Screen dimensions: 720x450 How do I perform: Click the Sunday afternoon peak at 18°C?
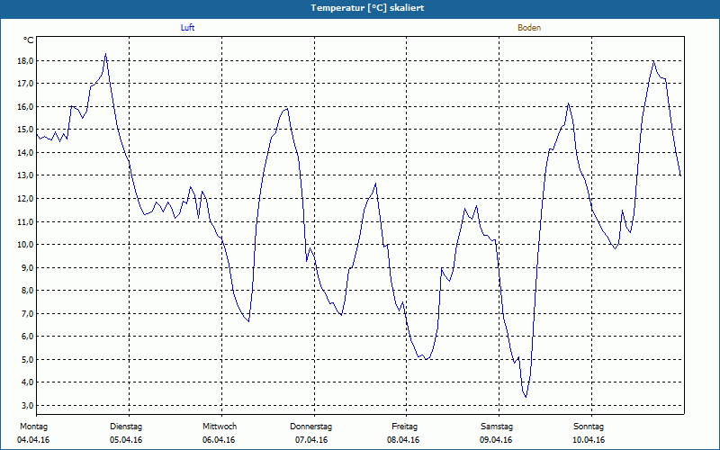click(x=653, y=61)
